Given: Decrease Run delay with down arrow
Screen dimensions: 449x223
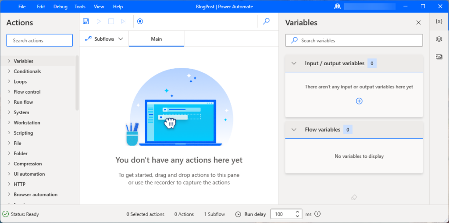Looking at the screenshot, I should 298,216.
